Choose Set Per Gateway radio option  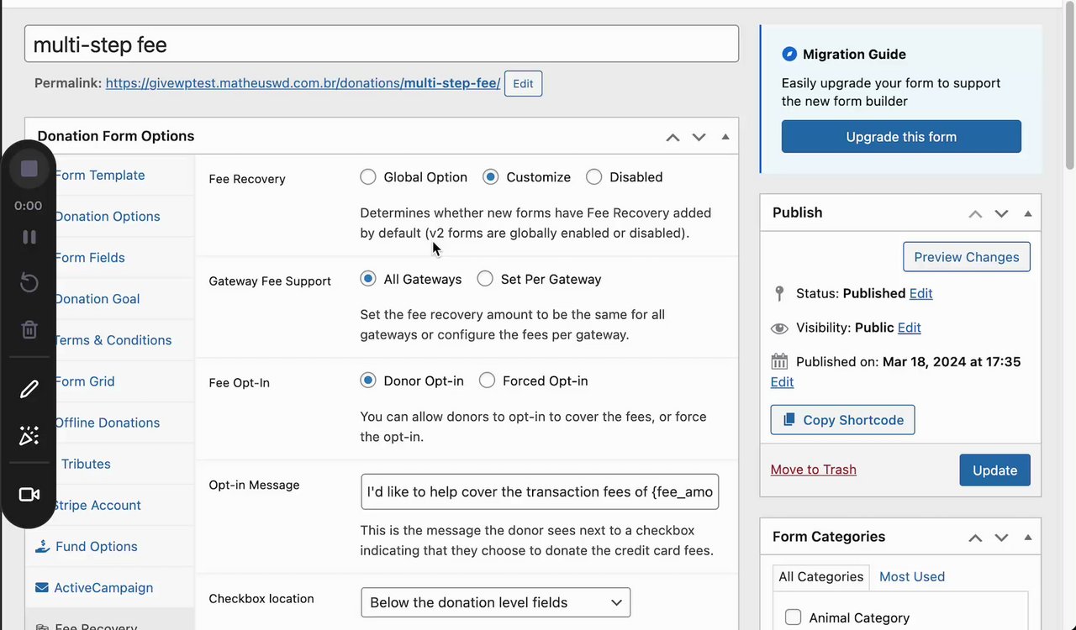point(485,279)
